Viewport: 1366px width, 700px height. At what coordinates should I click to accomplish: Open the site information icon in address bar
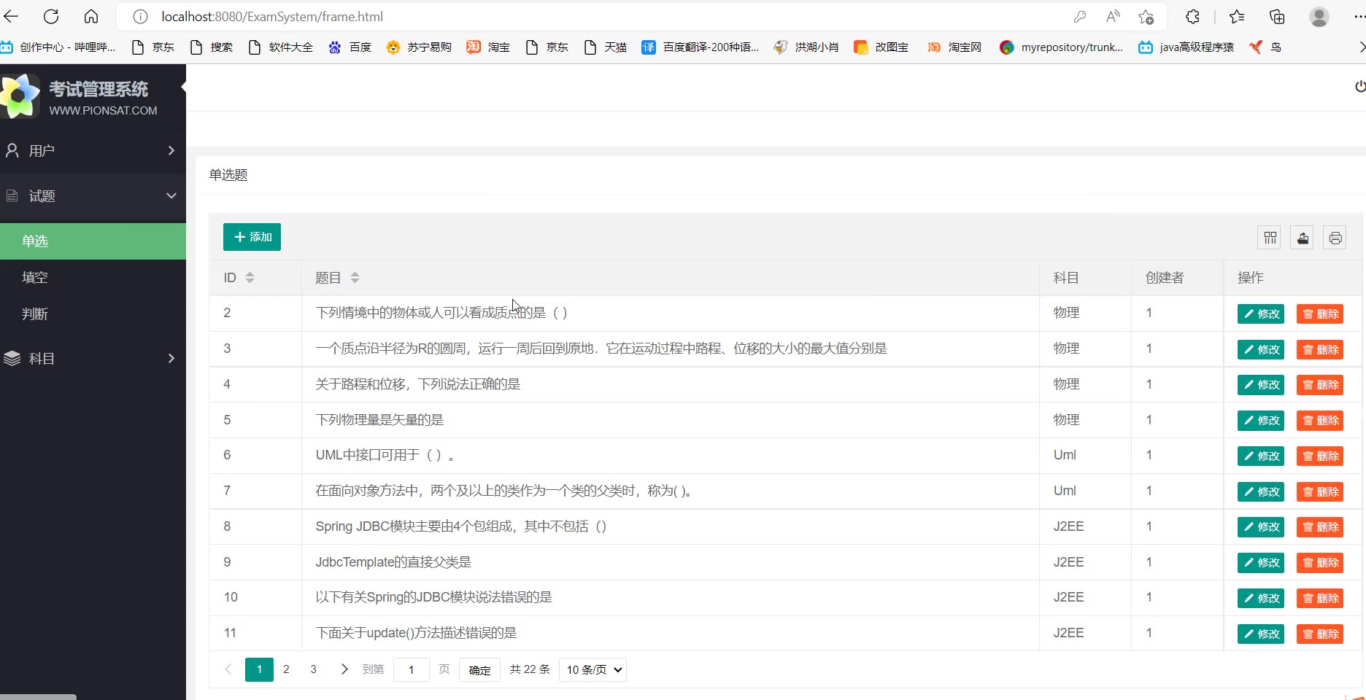(140, 17)
